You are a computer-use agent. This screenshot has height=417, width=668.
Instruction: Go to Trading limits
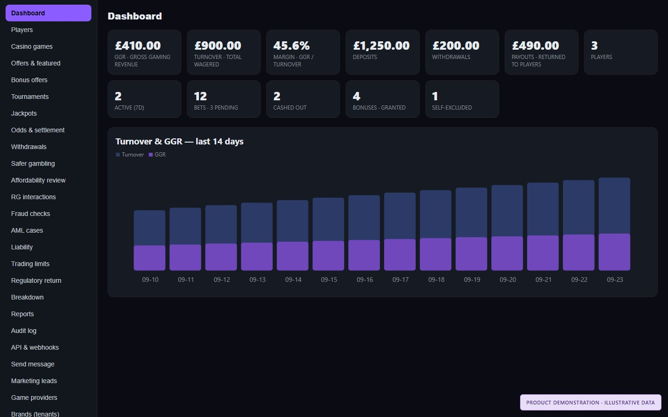pos(48,264)
